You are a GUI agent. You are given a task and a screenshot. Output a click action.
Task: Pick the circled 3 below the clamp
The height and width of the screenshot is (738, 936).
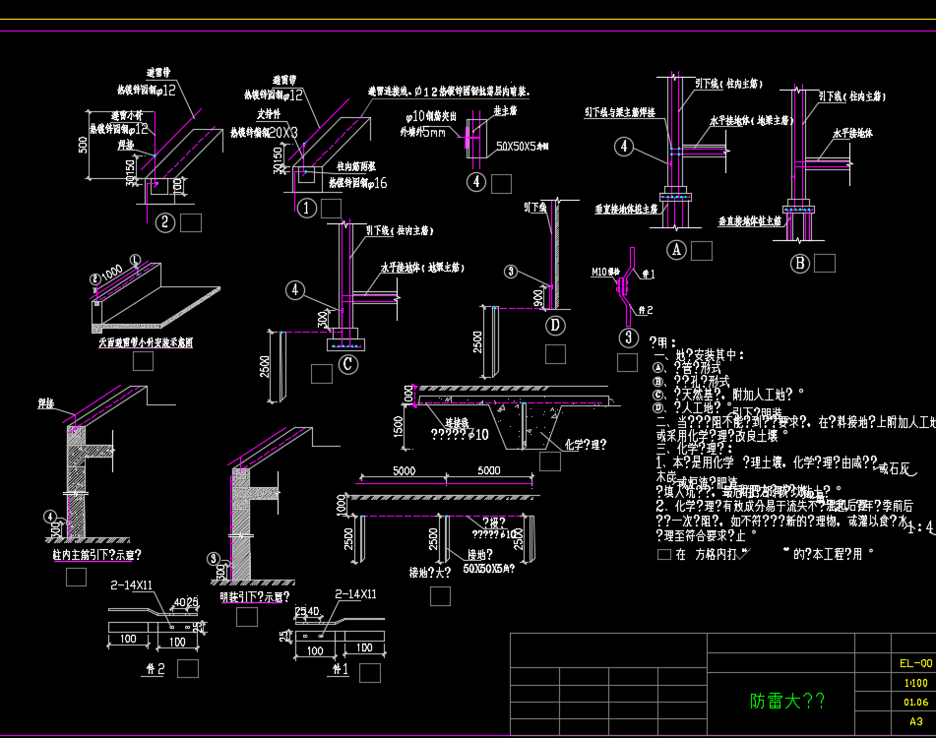click(630, 338)
